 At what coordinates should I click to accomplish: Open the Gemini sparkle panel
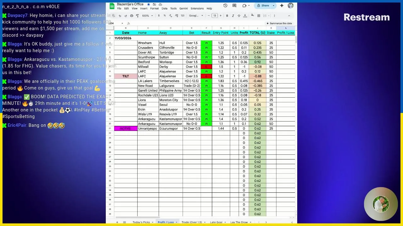282,6
